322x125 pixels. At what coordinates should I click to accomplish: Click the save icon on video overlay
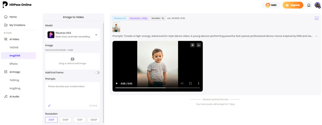click(x=192, y=45)
